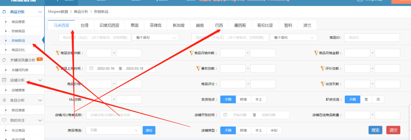Switch to the 巴西 tab
This screenshot has width=411, height=140.
point(219,25)
